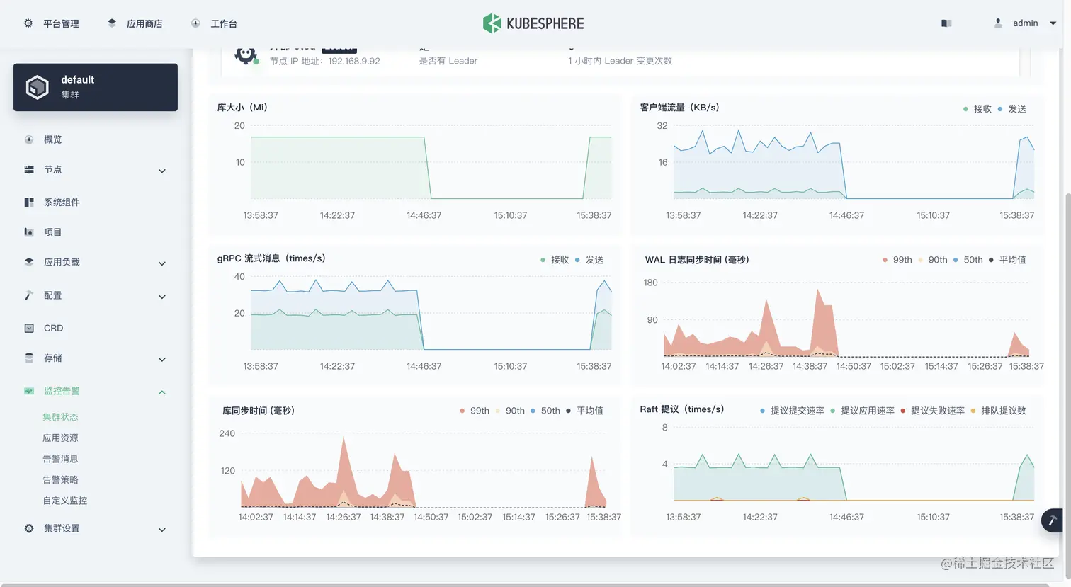Expand the 集群设置 menu chevron
Viewport: 1071px width, 587px height.
click(161, 530)
